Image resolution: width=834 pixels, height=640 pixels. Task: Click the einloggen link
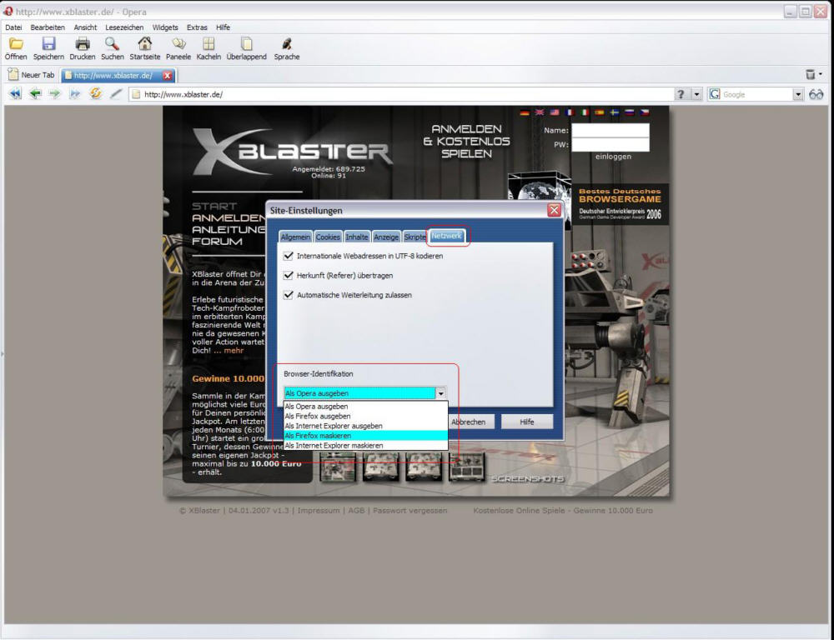(613, 157)
